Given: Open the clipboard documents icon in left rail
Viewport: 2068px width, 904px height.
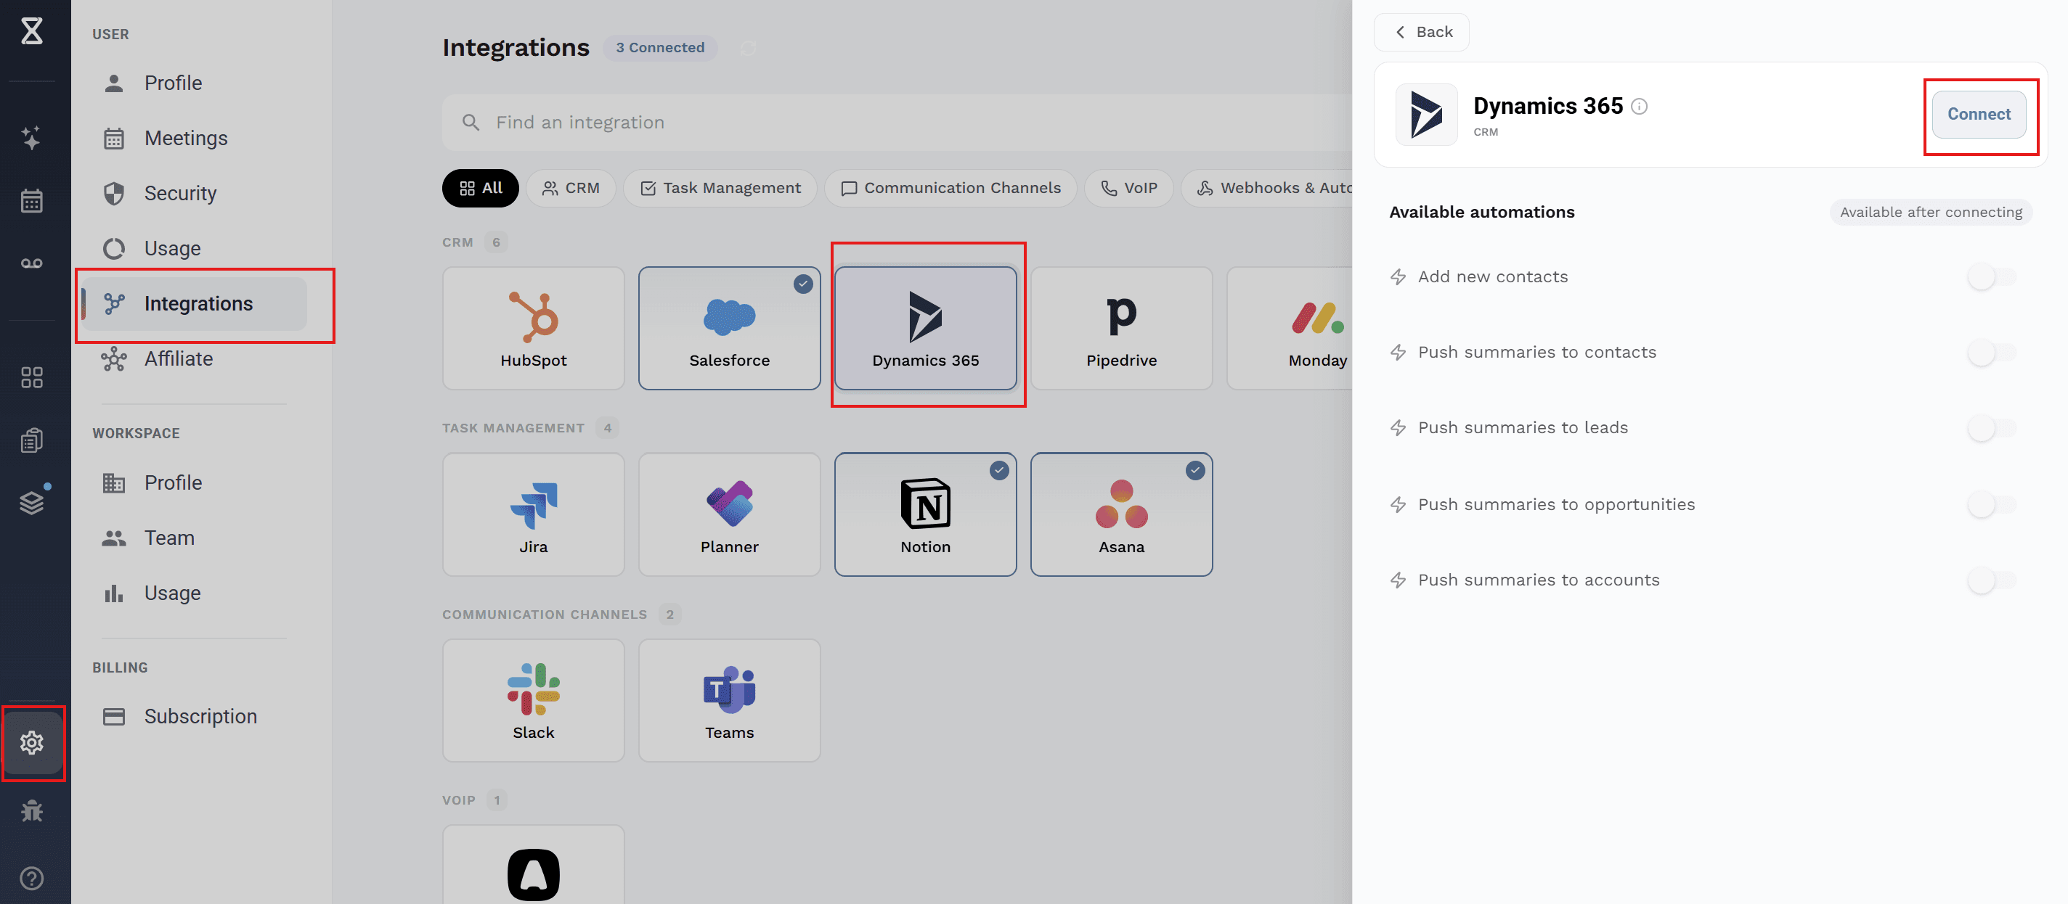Looking at the screenshot, I should point(31,440).
